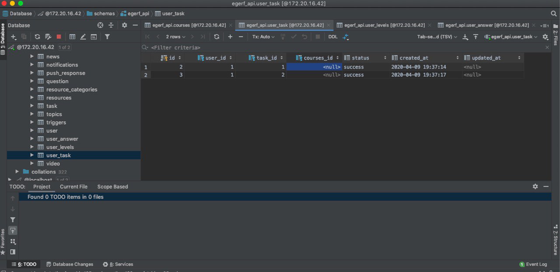Expand the user_task table node

32,155
